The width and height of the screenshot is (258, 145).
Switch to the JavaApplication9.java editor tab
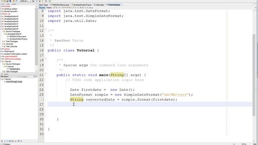(82, 5)
